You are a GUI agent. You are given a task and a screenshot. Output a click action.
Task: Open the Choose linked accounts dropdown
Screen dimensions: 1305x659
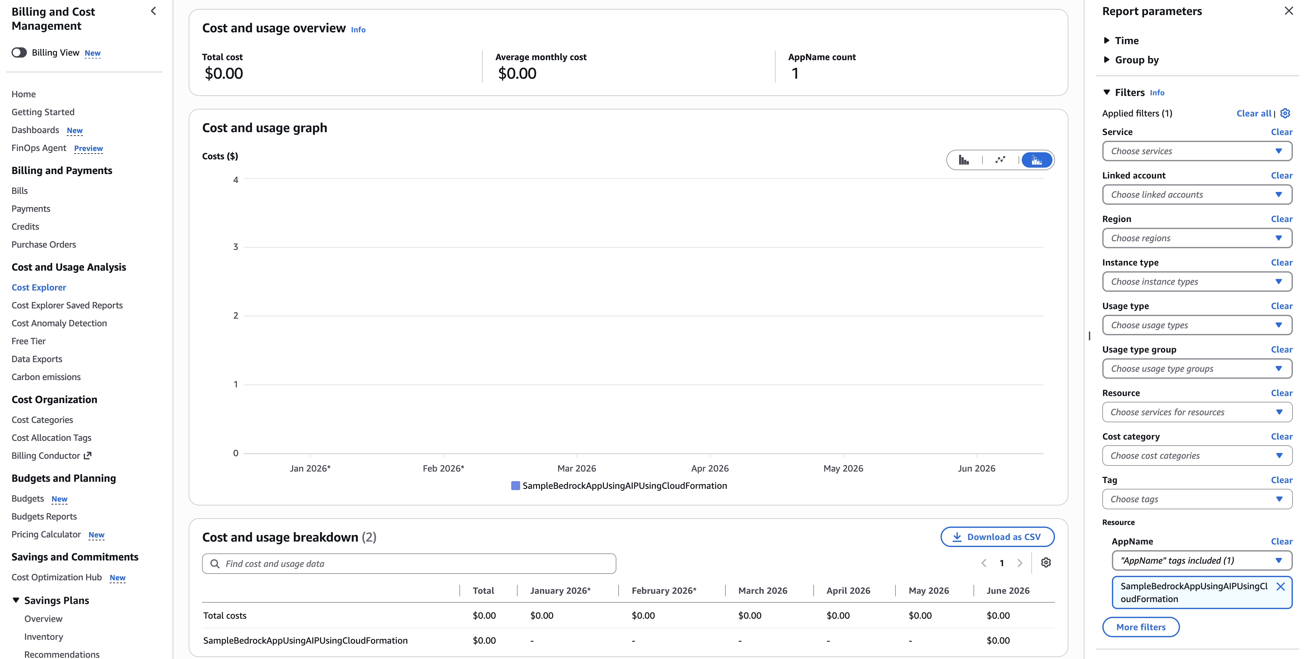point(1197,195)
